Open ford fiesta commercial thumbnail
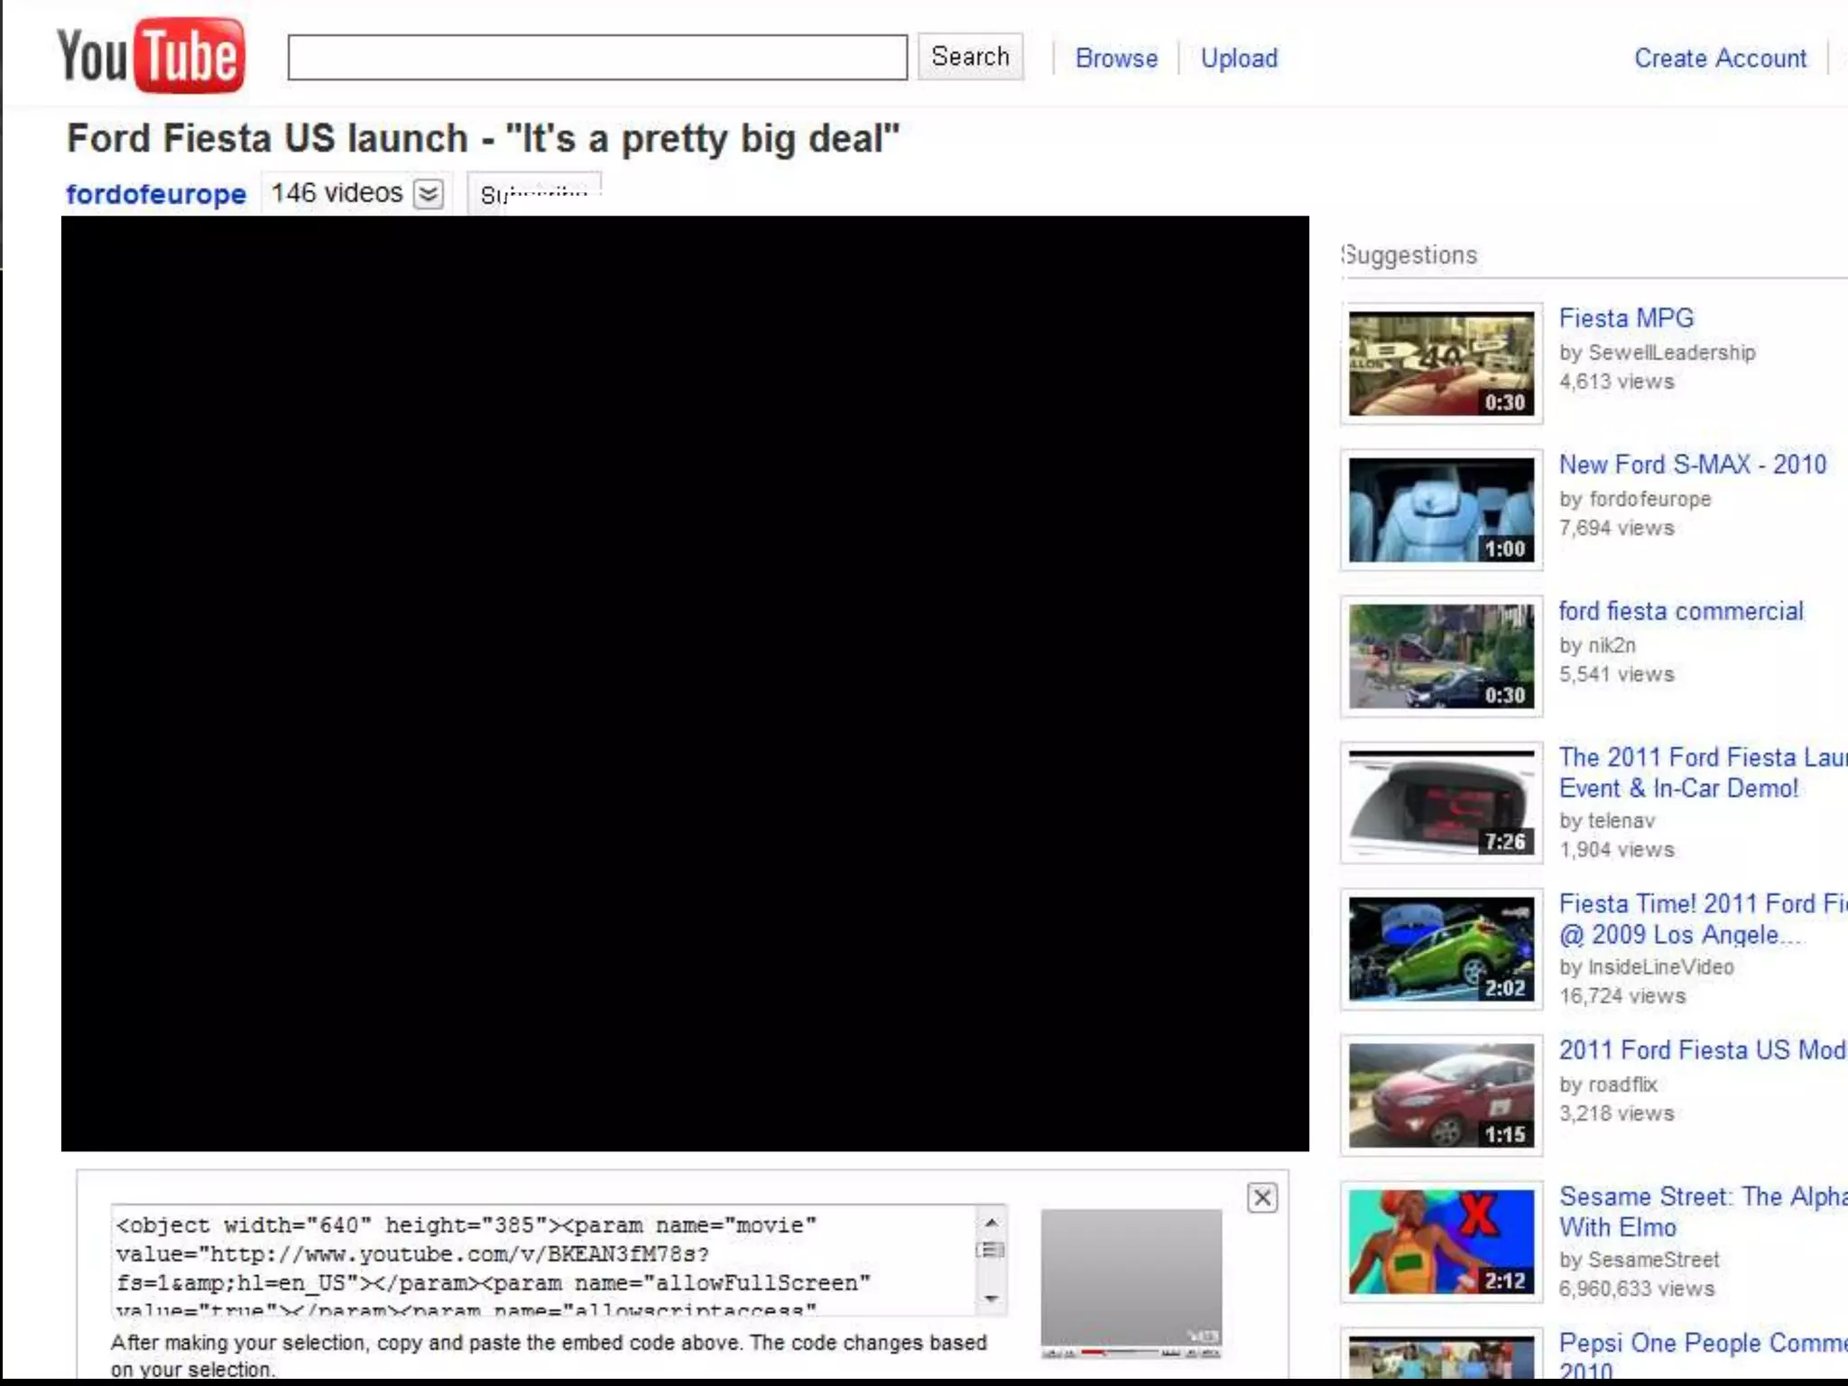The height and width of the screenshot is (1386, 1848). [x=1441, y=656]
